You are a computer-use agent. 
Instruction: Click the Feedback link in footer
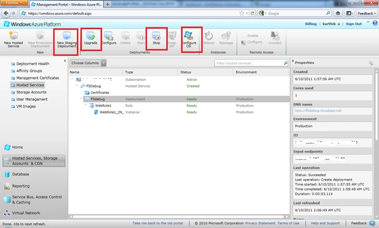tap(359, 223)
